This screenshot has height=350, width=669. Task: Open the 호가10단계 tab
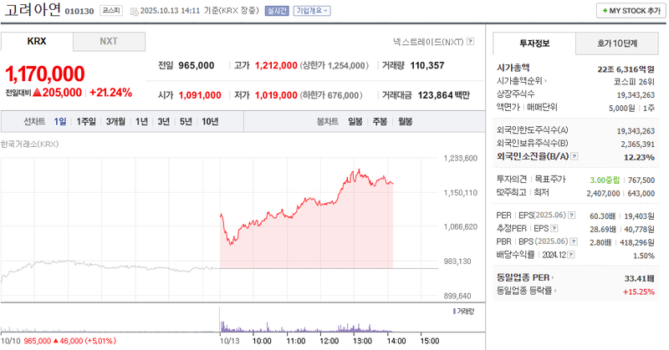pos(617,43)
